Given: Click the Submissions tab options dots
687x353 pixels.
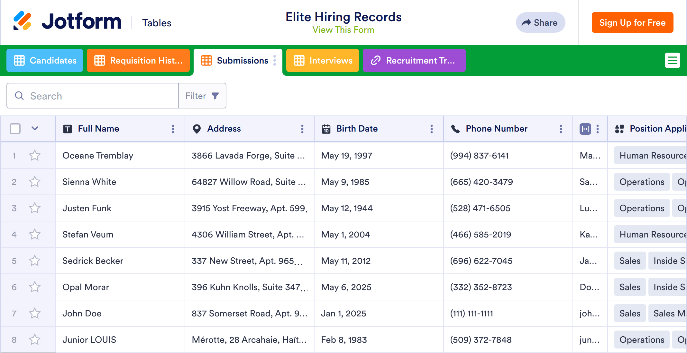Looking at the screenshot, I should tap(275, 60).
